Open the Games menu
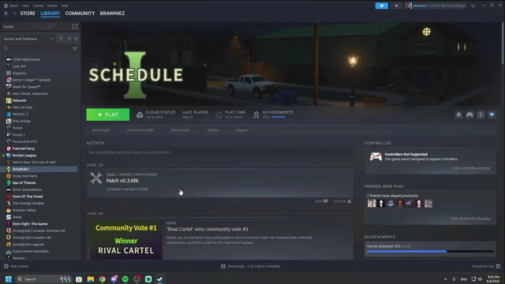Screen dimensions: 505x284 pos(52,6)
